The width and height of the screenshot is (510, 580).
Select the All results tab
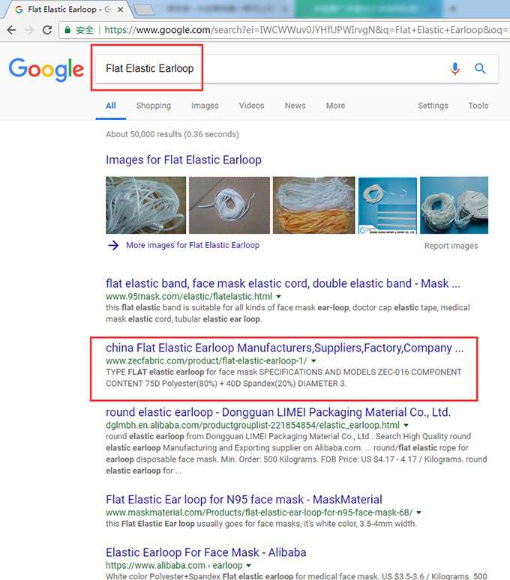pos(111,106)
